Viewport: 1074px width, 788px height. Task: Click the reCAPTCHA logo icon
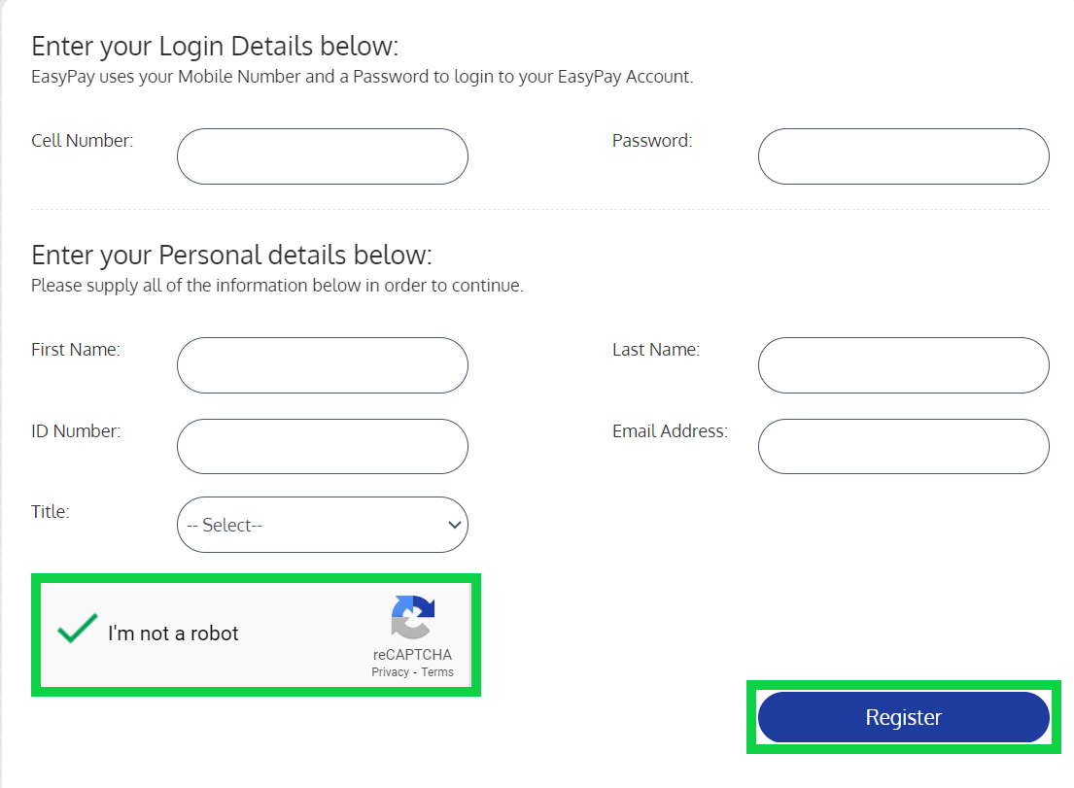412,618
